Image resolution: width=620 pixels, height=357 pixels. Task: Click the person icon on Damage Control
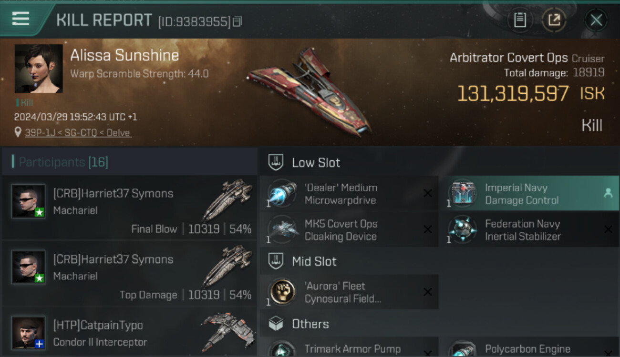click(x=608, y=193)
